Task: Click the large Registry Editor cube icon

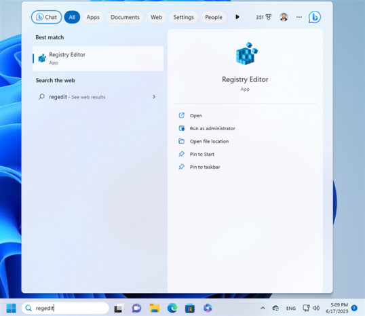Action: [x=246, y=54]
